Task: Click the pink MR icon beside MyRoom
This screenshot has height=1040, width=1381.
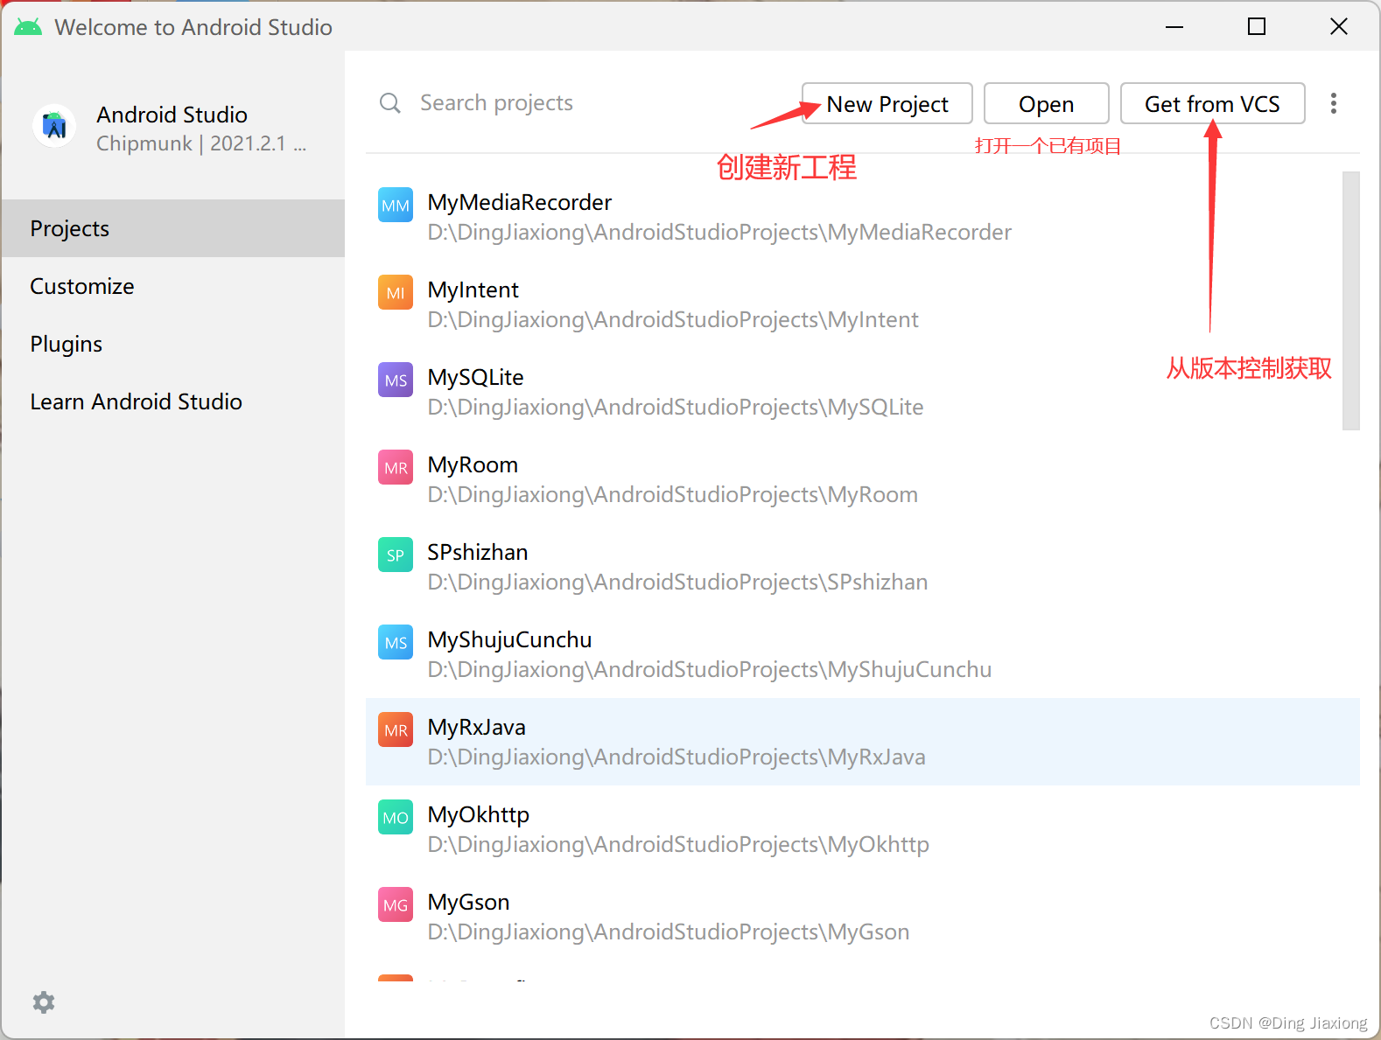Action: click(x=396, y=468)
